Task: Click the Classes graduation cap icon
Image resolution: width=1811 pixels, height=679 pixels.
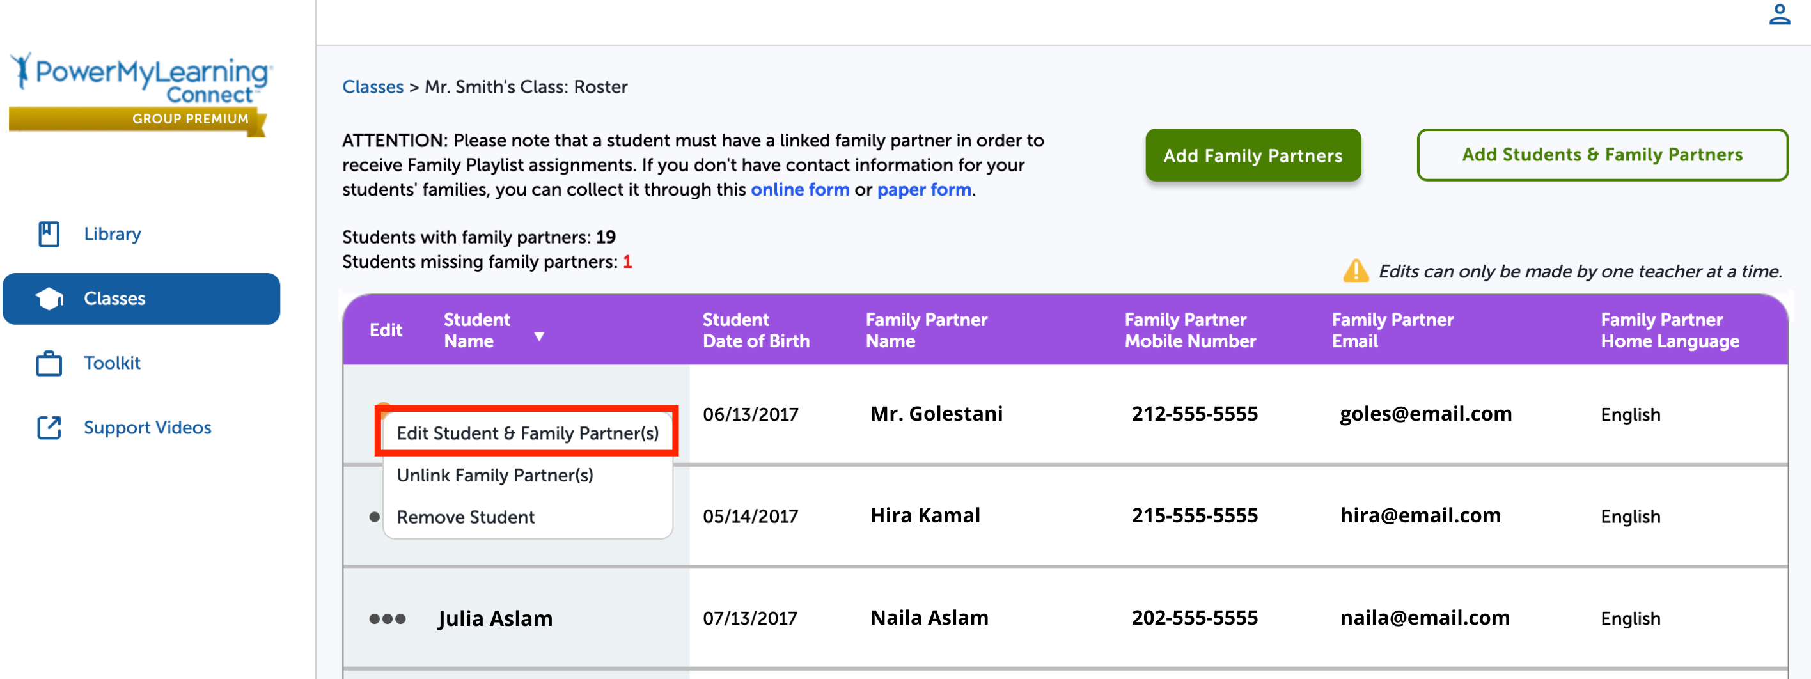Action: pos(49,299)
